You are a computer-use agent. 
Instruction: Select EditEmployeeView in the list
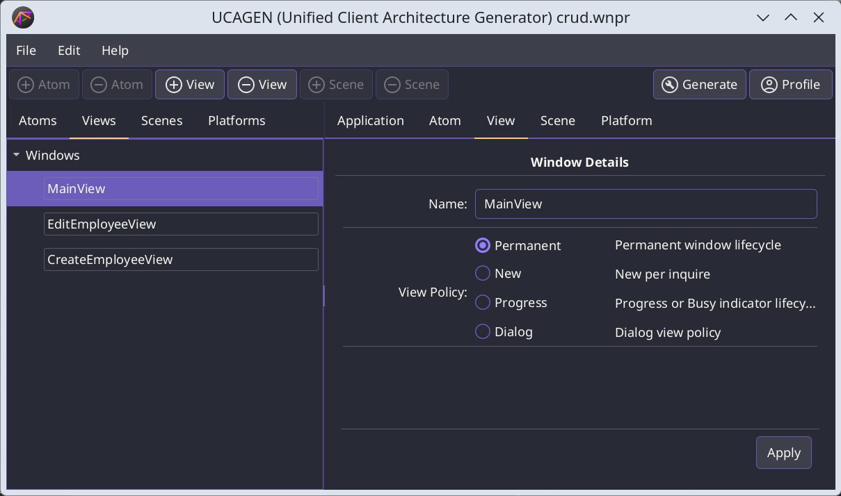(x=181, y=224)
